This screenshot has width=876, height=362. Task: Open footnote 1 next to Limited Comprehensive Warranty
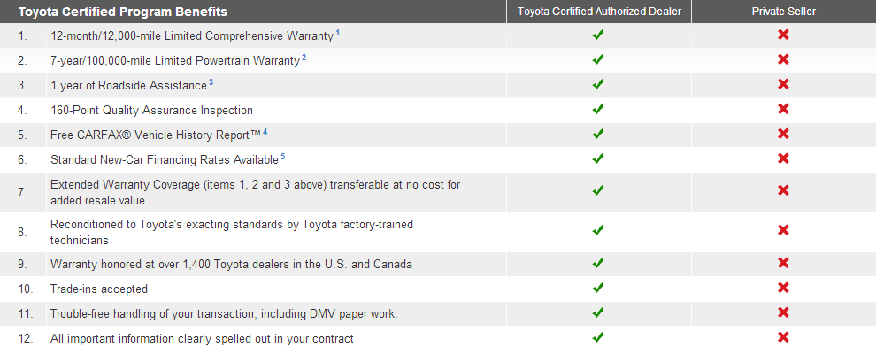pos(337,33)
